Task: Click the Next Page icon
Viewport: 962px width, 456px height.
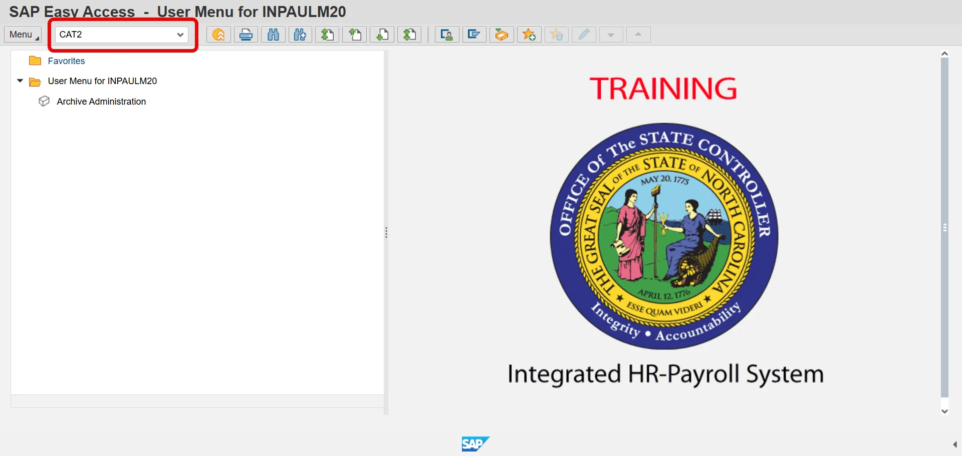Action: [x=382, y=35]
